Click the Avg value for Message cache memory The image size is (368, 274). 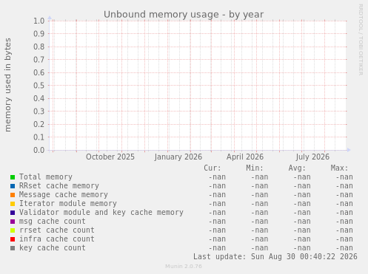(x=302, y=195)
